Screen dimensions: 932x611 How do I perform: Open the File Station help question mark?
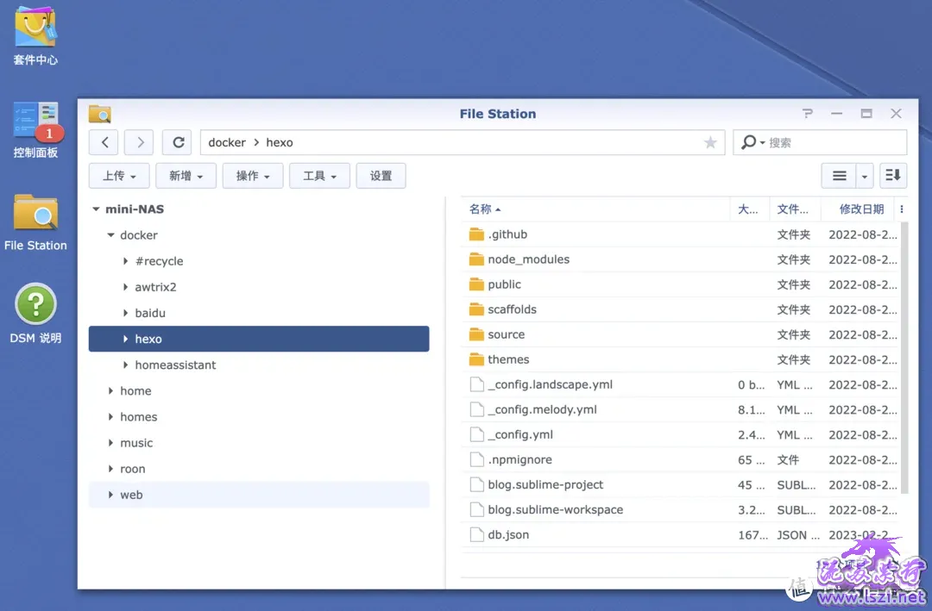(x=807, y=114)
